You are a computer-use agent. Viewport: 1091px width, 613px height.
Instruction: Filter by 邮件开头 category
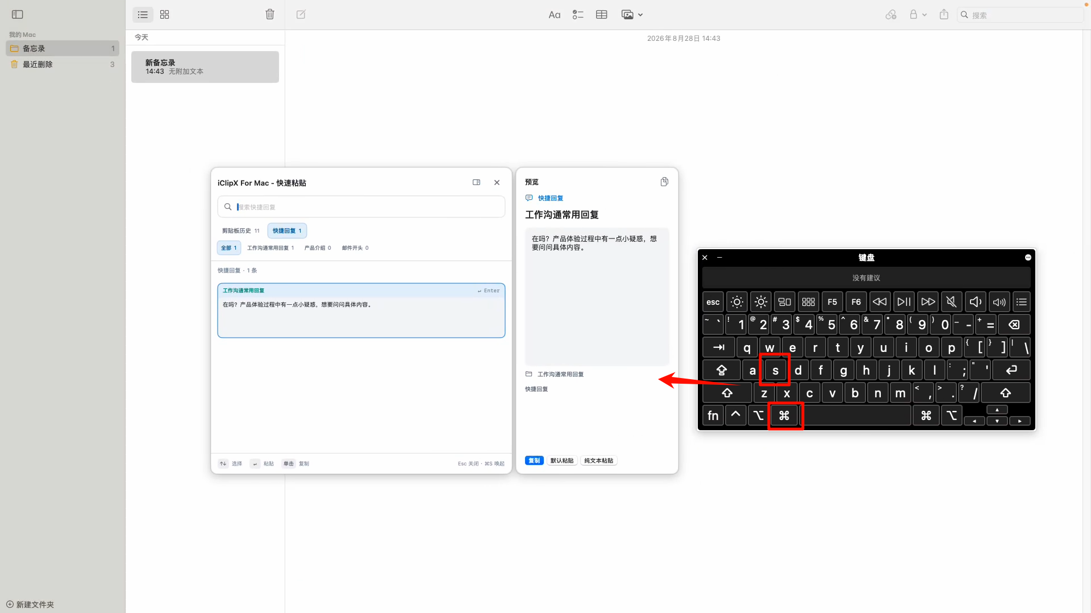[355, 248]
